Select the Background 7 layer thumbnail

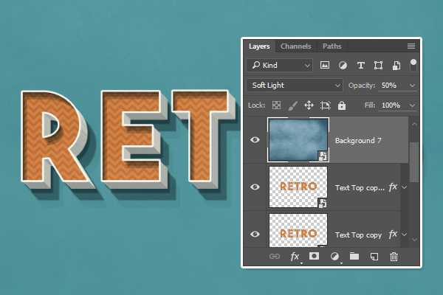[298, 139]
